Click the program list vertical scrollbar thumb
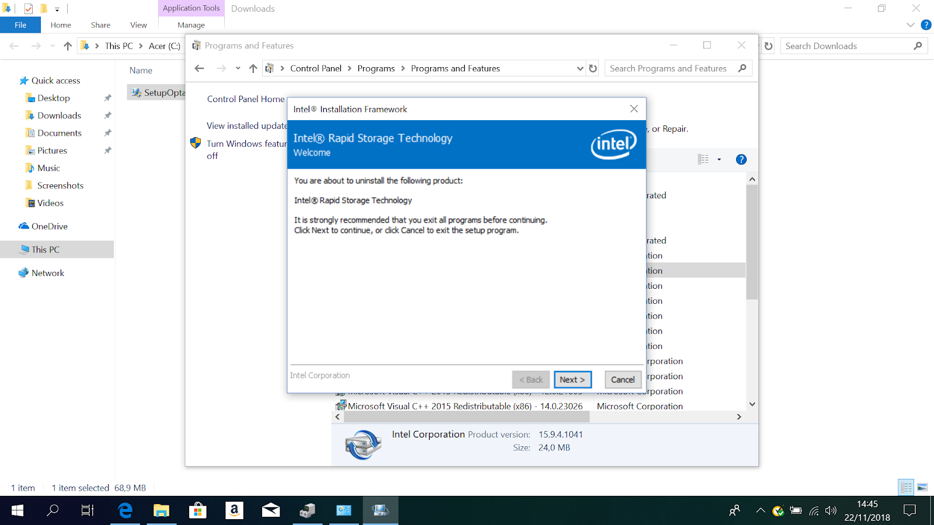This screenshot has height=525, width=934. (752, 242)
